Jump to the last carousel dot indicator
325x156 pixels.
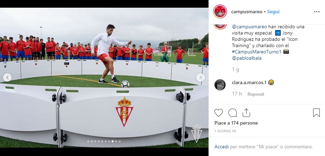point(120,141)
